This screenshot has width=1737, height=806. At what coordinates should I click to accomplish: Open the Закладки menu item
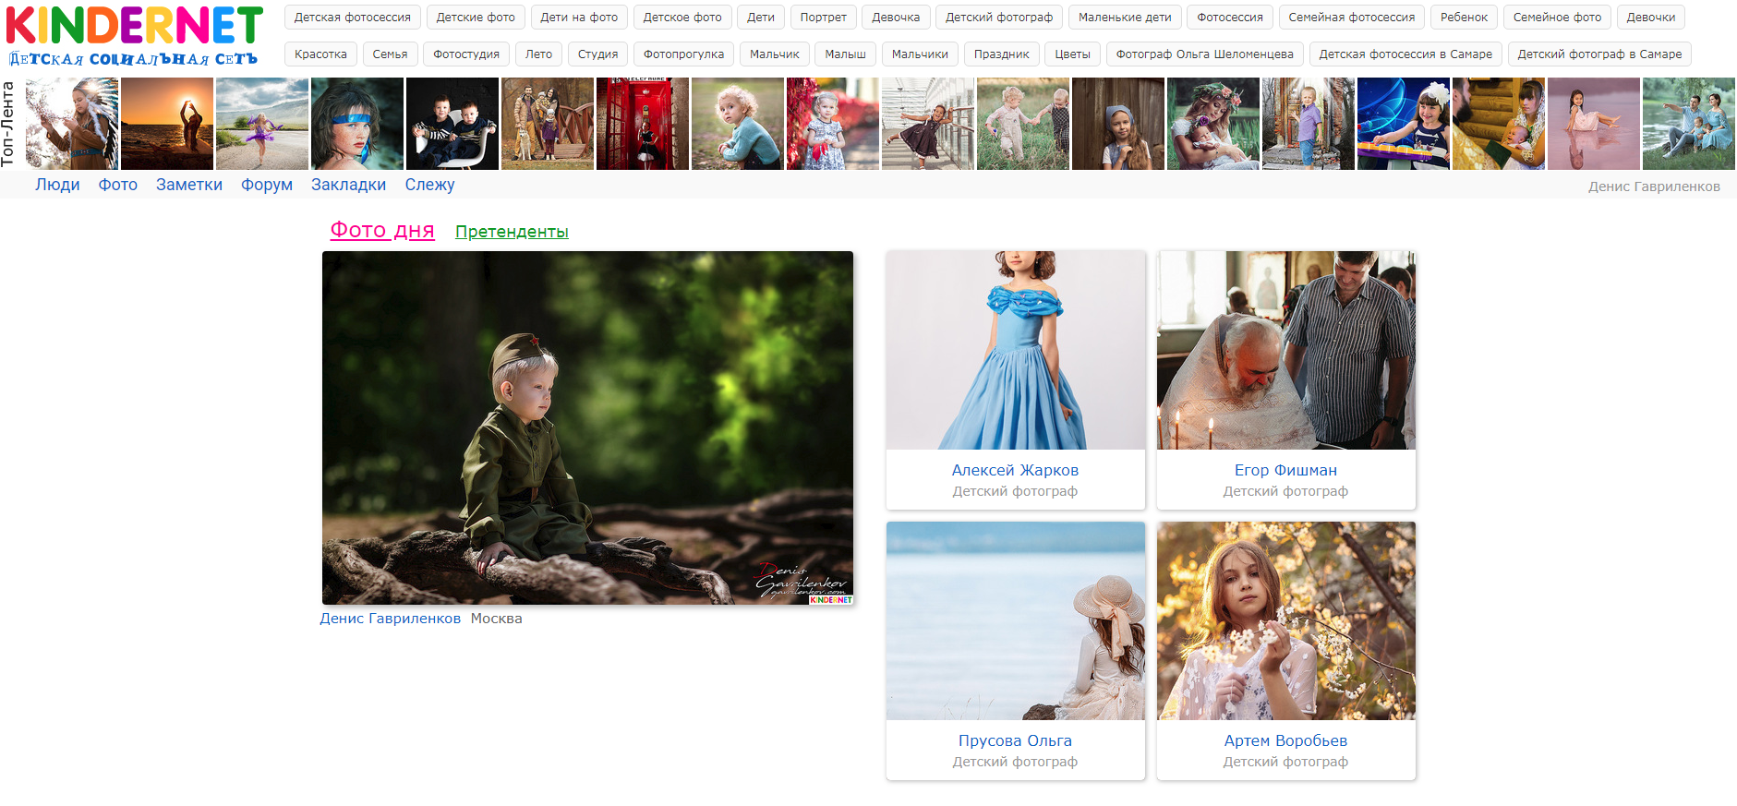[348, 185]
